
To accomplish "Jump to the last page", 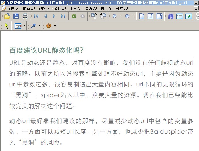I will [x=63, y=16].
